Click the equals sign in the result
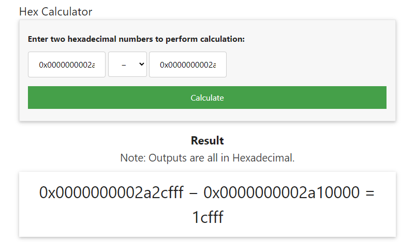This screenshot has height=242, width=401. click(x=369, y=193)
